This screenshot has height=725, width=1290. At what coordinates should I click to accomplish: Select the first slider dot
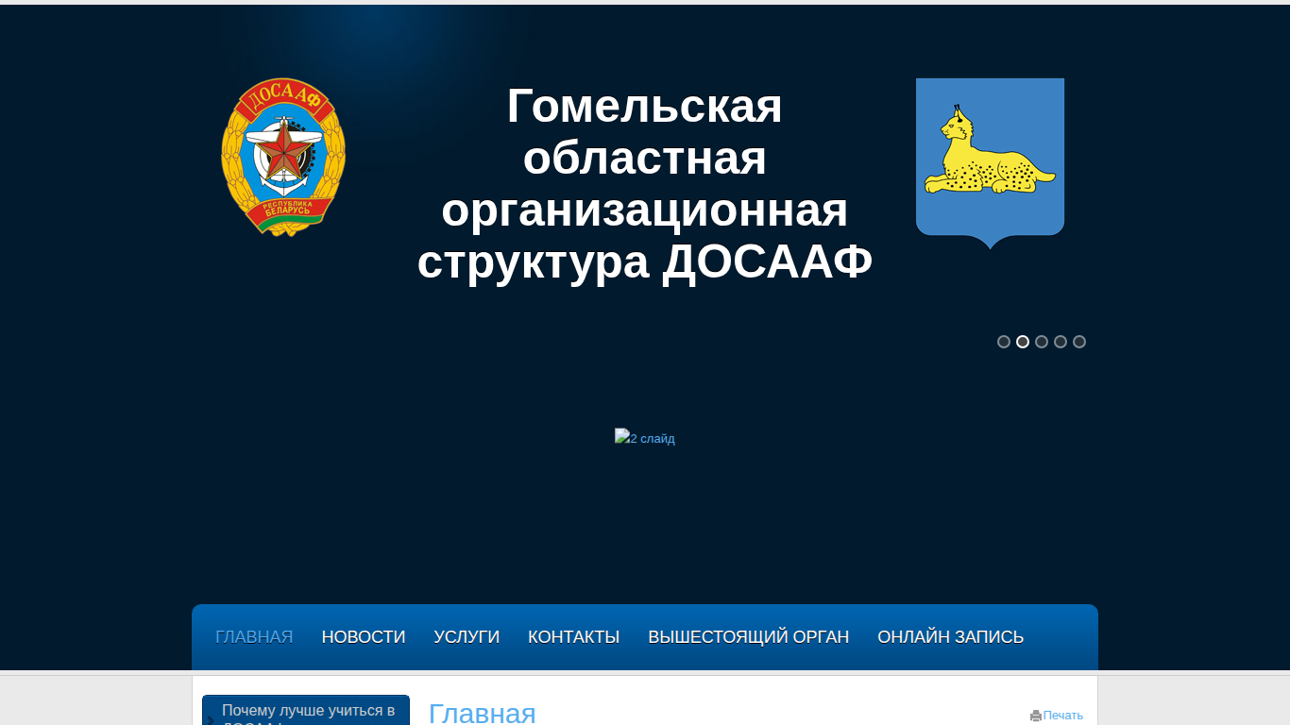(x=1004, y=342)
